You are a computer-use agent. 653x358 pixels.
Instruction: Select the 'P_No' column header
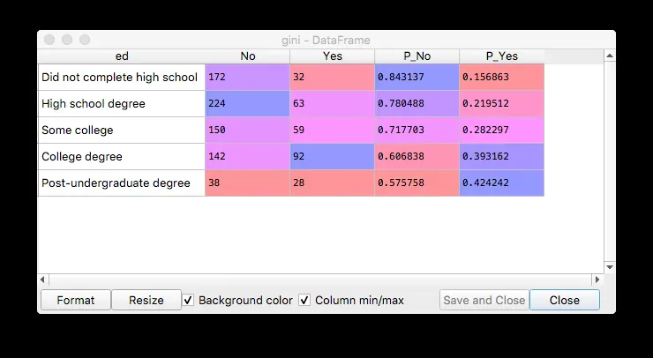point(417,56)
